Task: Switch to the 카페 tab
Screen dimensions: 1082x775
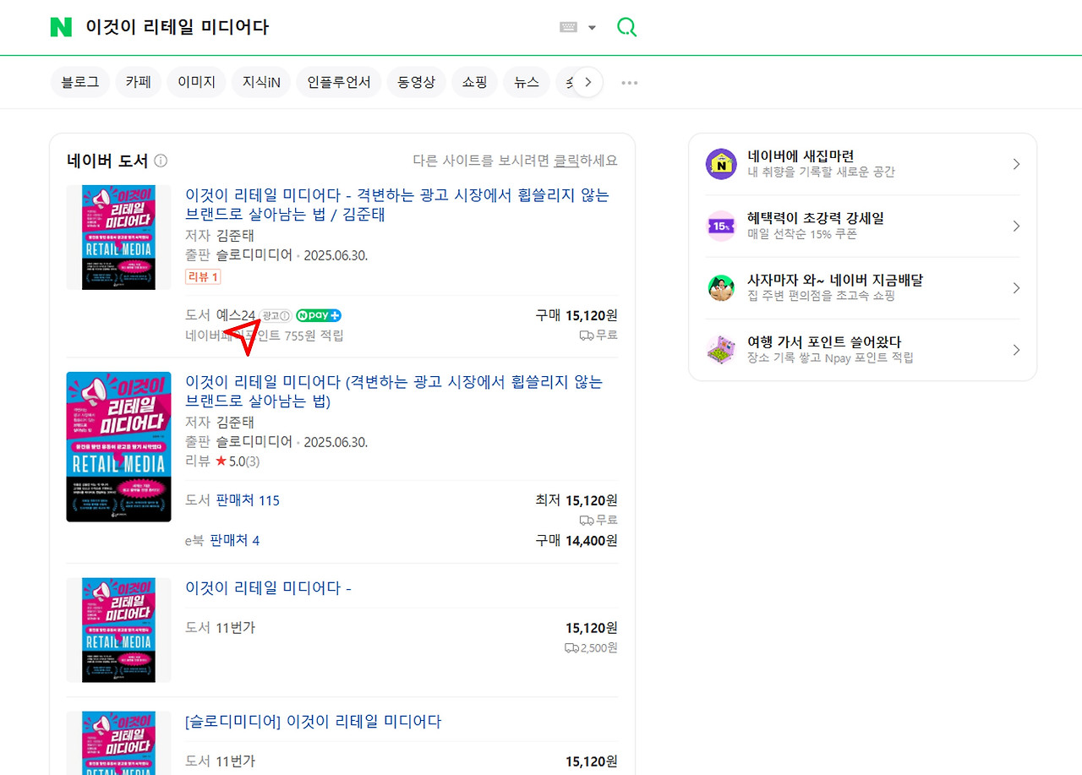Action: [138, 82]
